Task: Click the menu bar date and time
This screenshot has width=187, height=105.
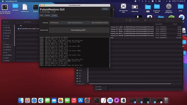Action: [179, 1]
